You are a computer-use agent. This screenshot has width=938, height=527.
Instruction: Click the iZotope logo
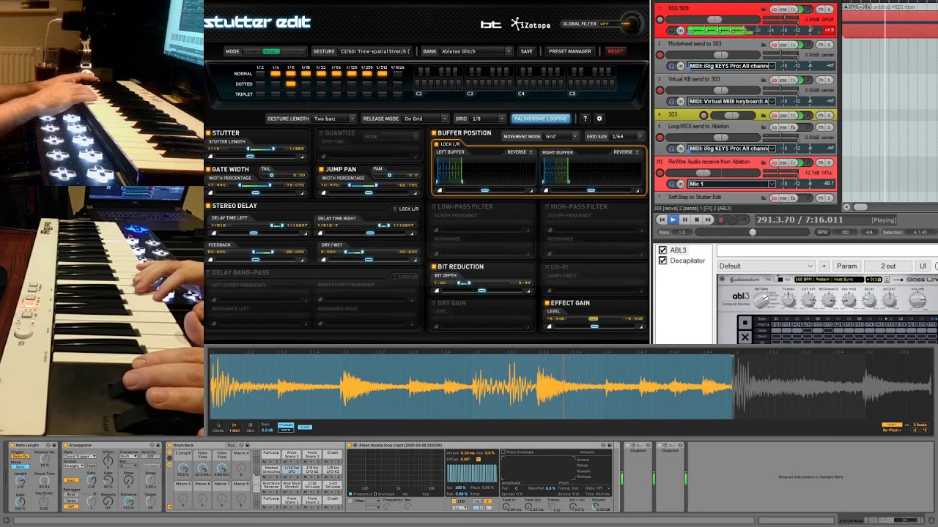point(531,24)
